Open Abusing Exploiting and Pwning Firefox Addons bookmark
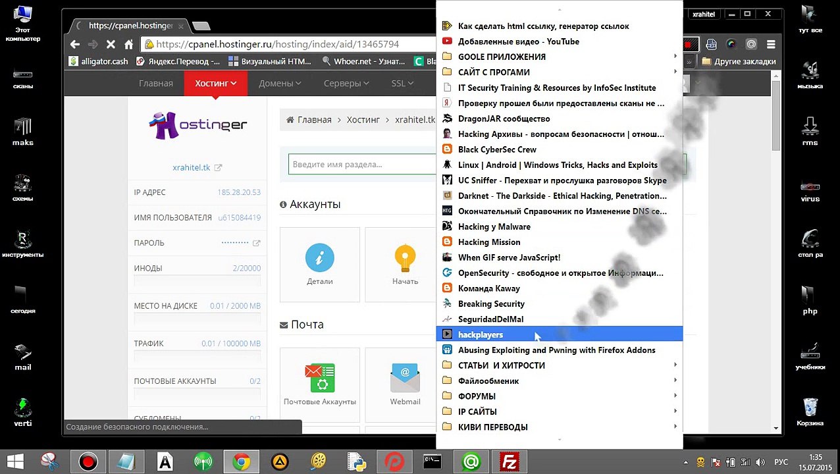The image size is (840, 474). 559,350
